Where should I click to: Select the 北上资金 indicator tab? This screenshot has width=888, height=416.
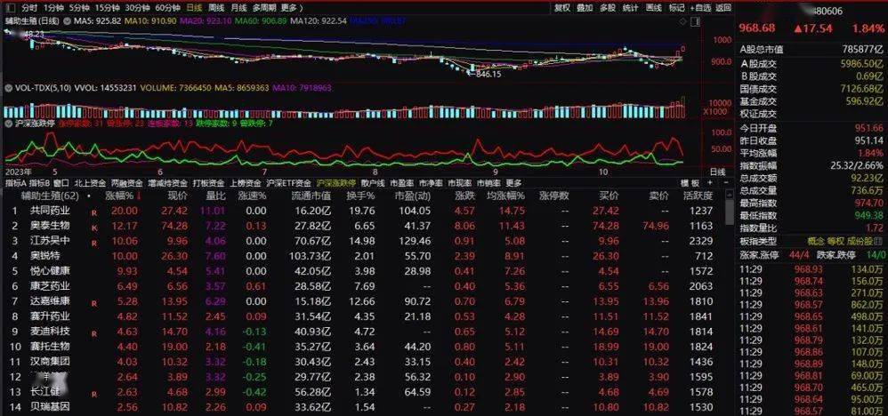pyautogui.click(x=89, y=183)
